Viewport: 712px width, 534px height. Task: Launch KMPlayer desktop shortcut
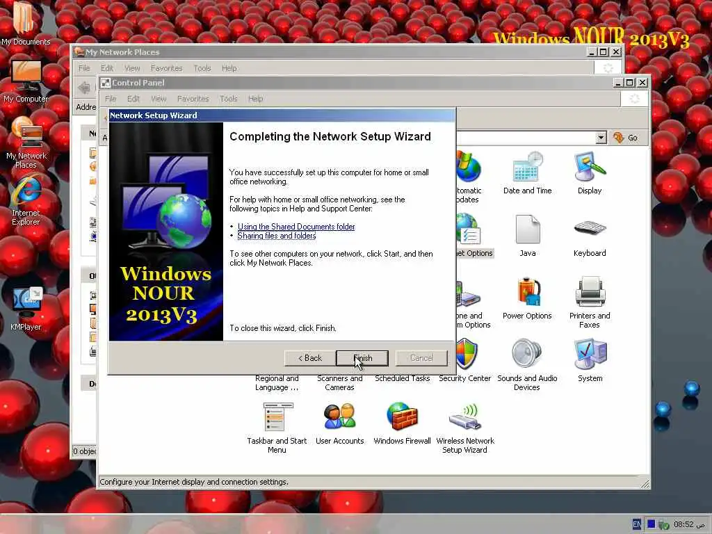coord(26,309)
